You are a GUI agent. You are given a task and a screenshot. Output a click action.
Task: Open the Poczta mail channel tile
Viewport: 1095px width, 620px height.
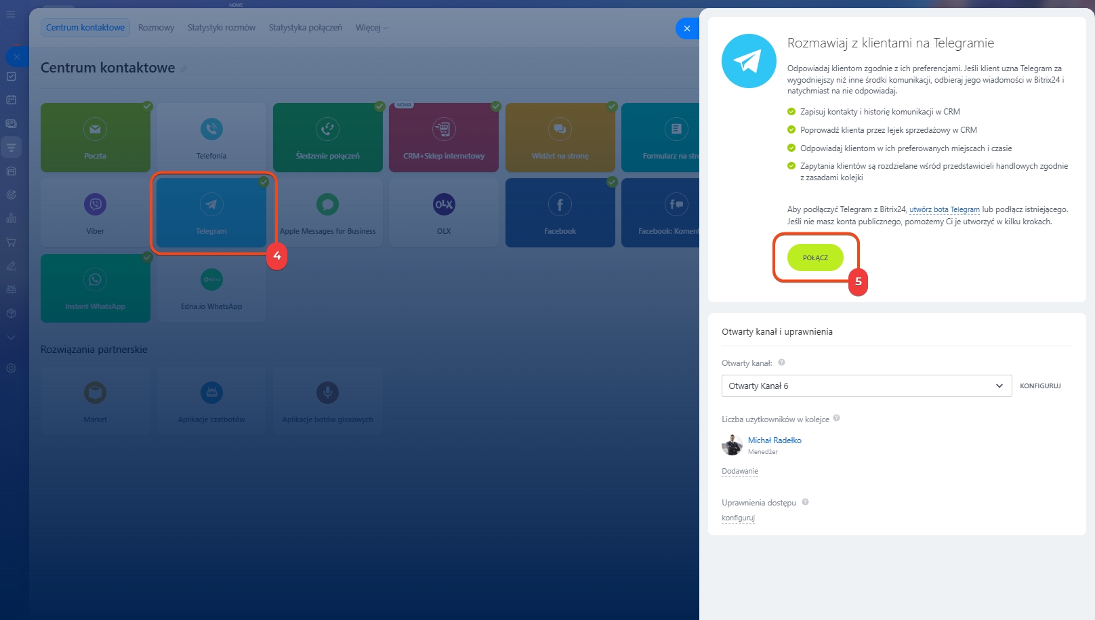click(96, 138)
